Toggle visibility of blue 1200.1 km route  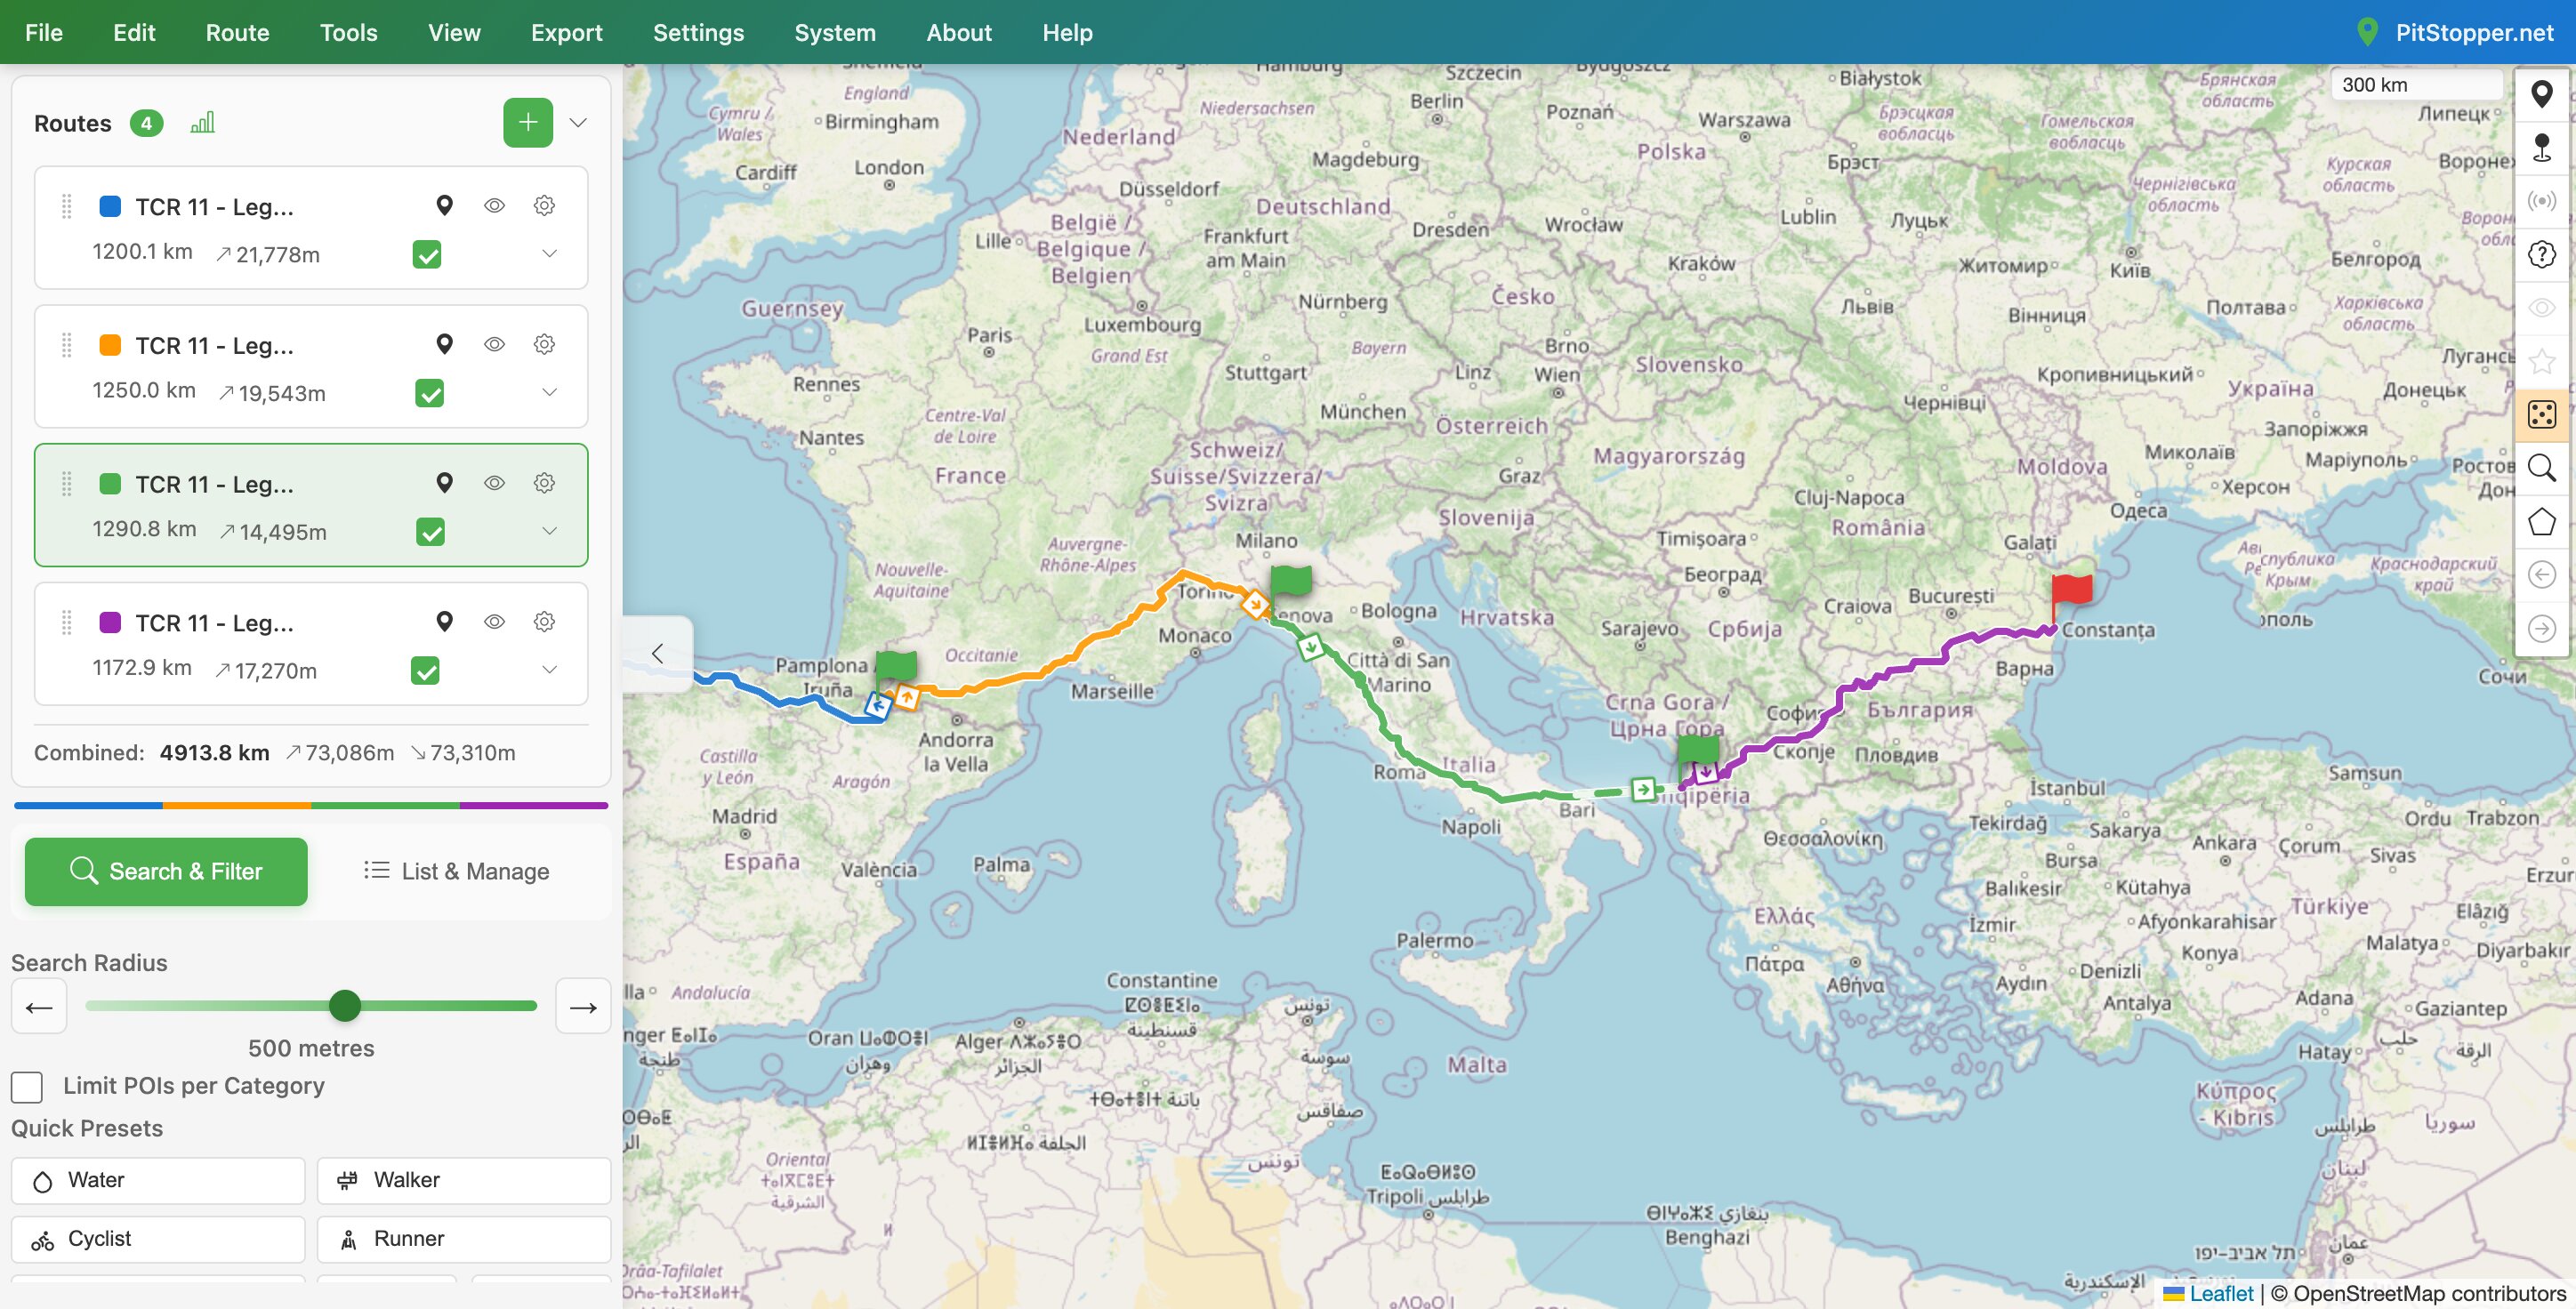pyautogui.click(x=494, y=206)
